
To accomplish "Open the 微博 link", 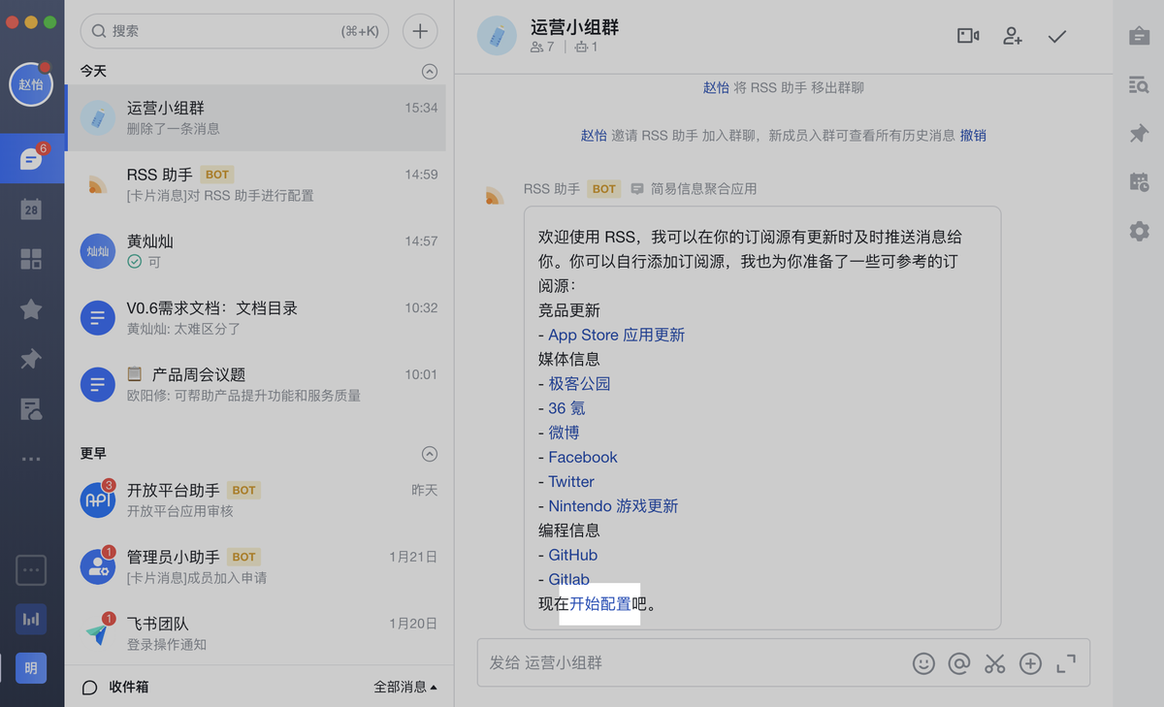I will (x=564, y=433).
